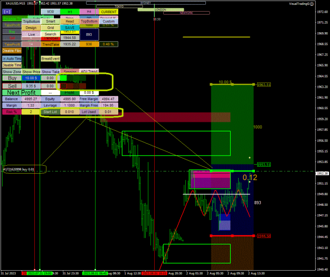Toggle Show Take
330x277 pixels.
click(x=51, y=72)
